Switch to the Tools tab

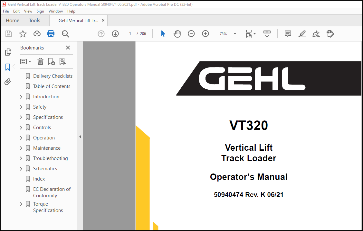click(x=34, y=21)
